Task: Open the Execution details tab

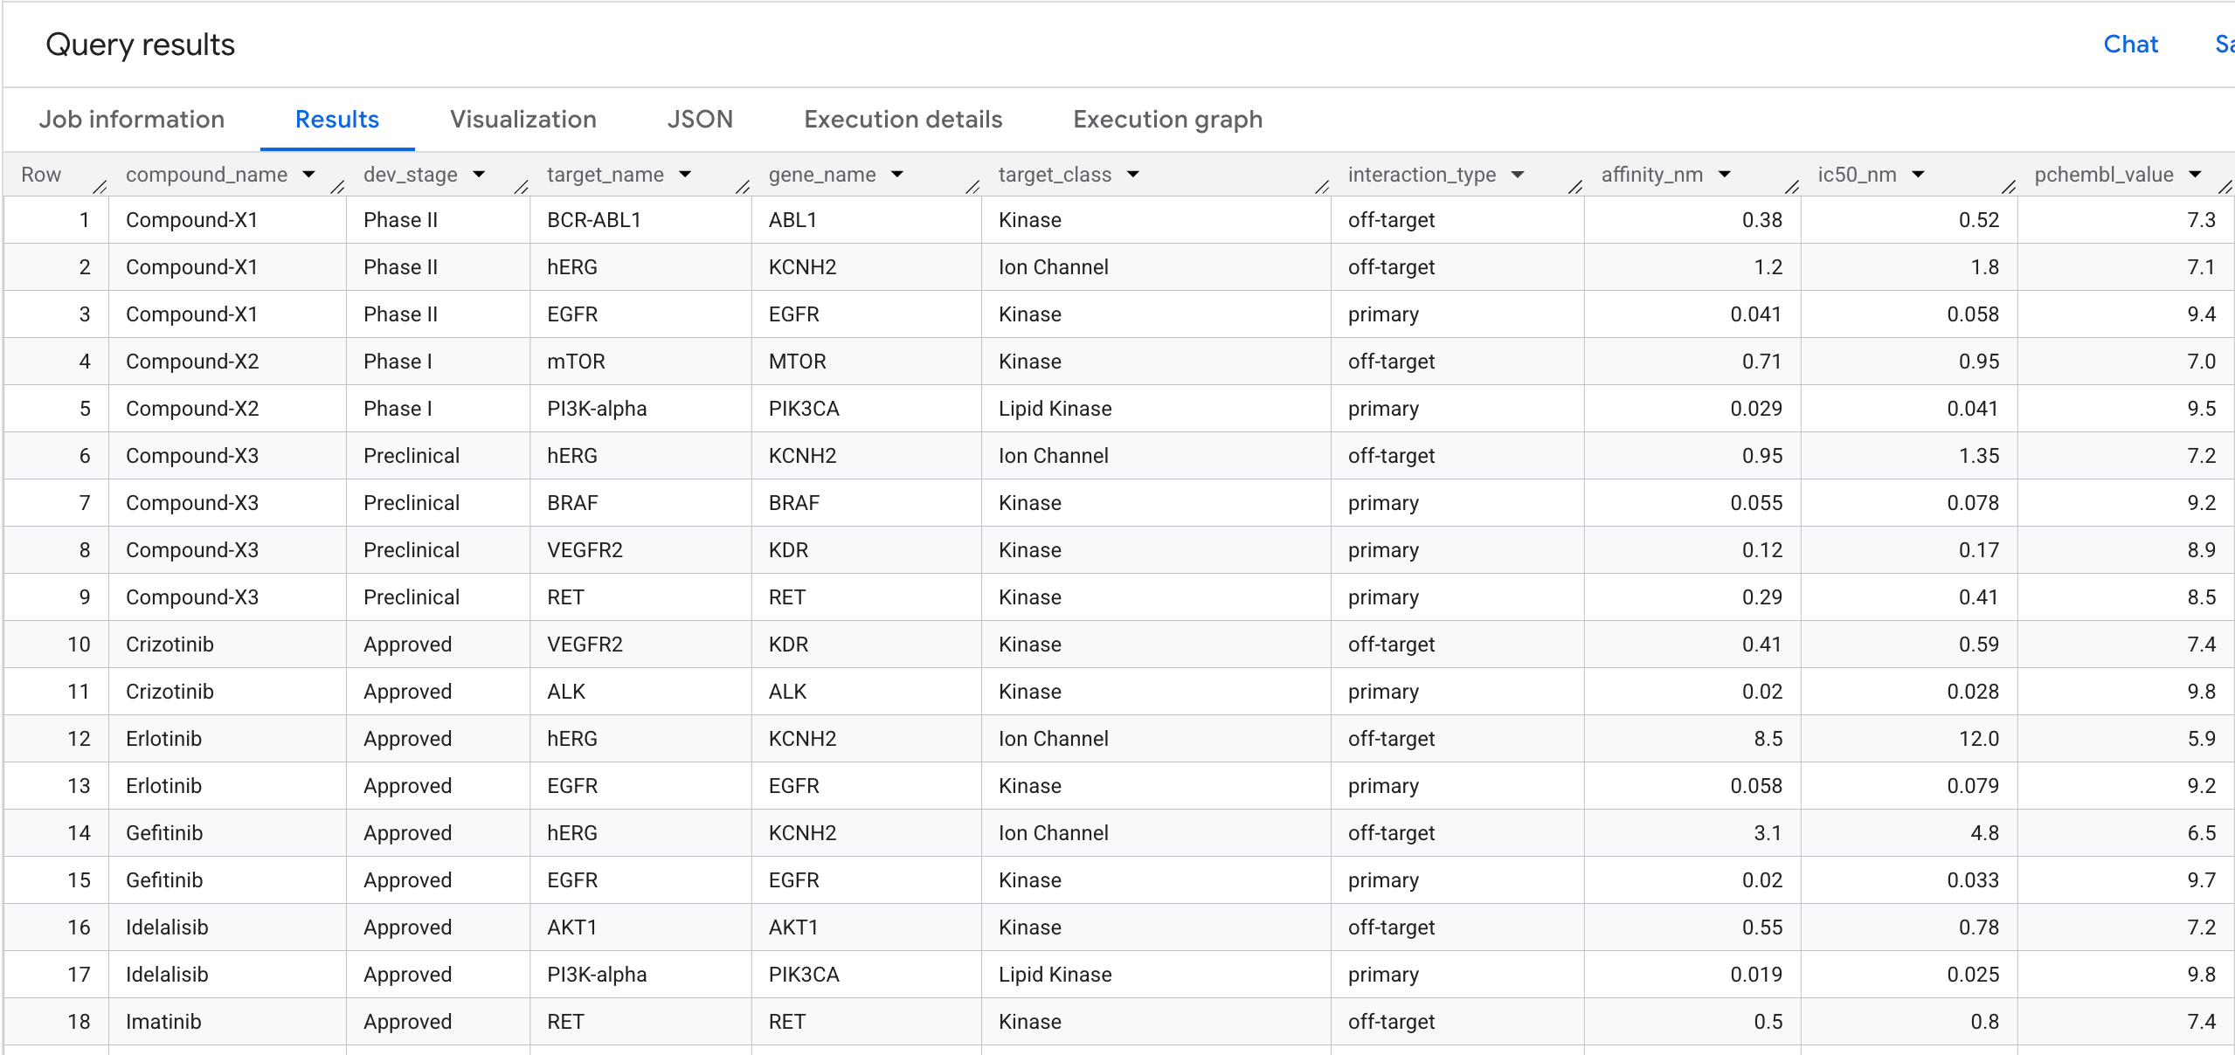Action: click(903, 120)
